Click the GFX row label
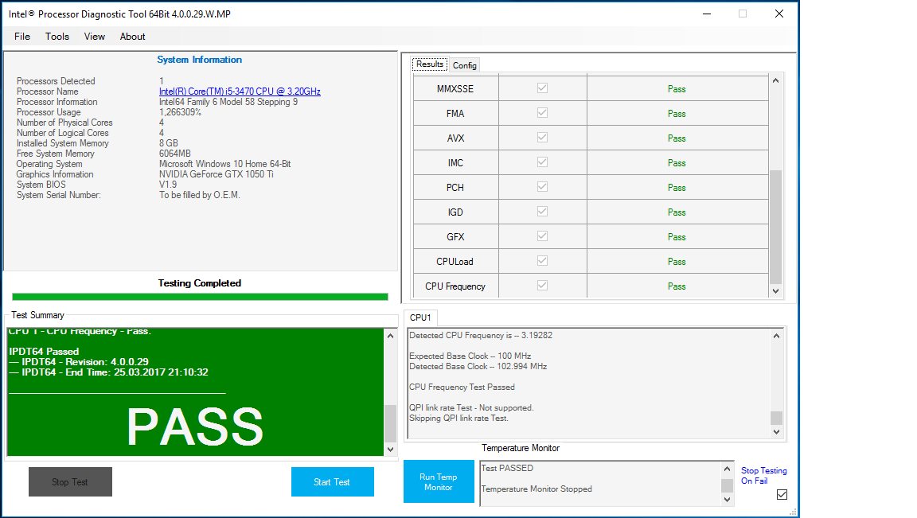This screenshot has height=518, width=917. click(x=455, y=237)
